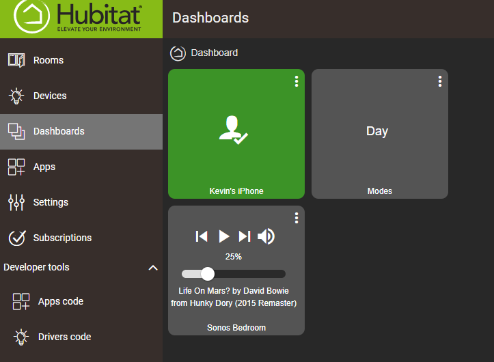Collapse the Developer tools section

[153, 268]
